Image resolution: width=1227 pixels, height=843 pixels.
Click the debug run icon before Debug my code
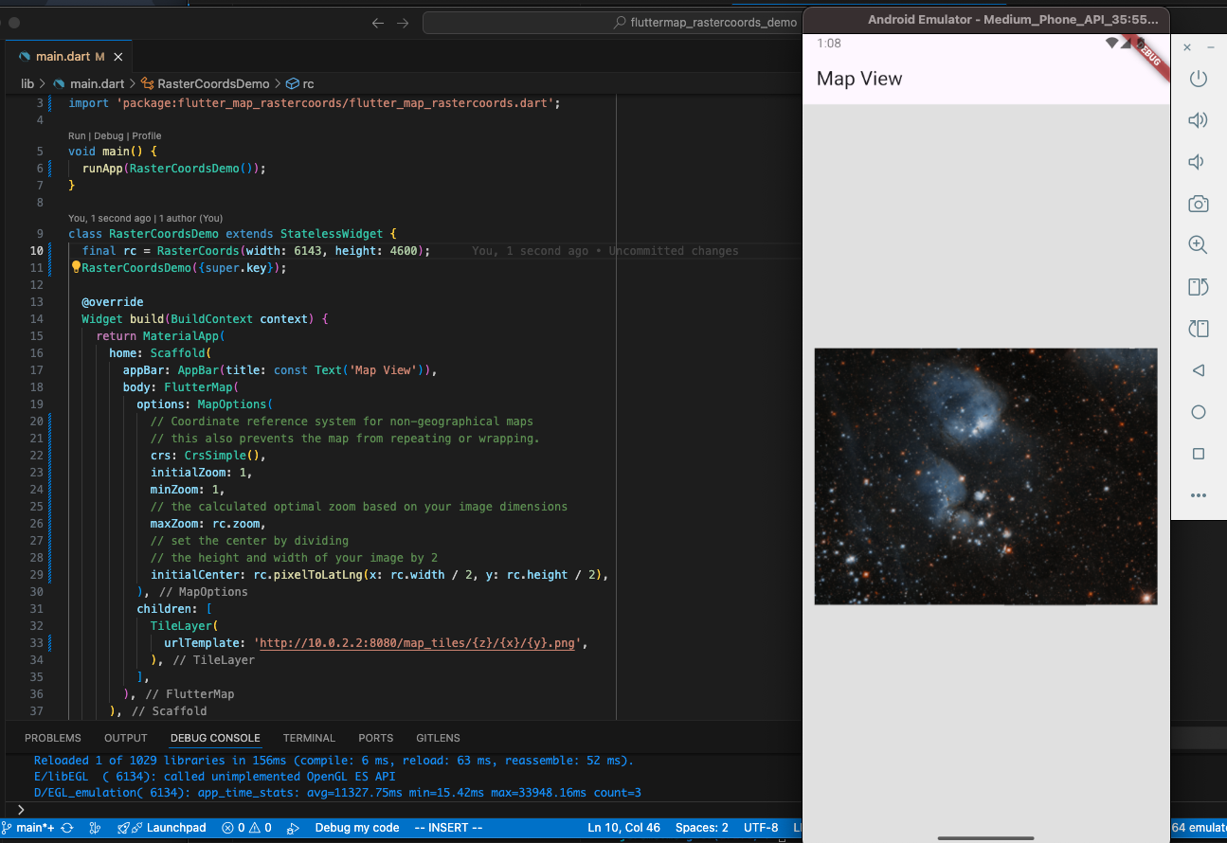click(x=294, y=828)
